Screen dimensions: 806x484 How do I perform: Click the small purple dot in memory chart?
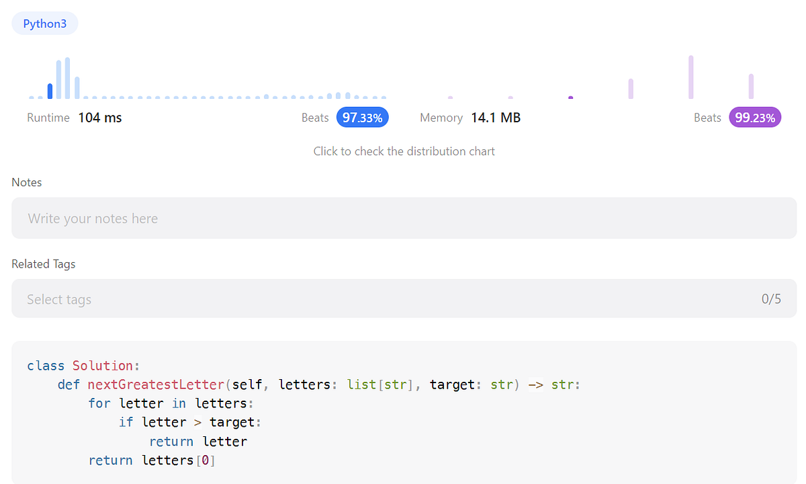click(570, 98)
